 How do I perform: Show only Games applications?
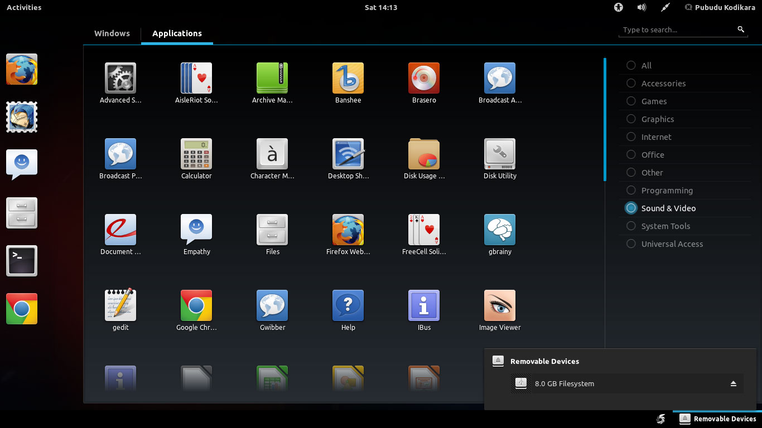(x=685, y=101)
